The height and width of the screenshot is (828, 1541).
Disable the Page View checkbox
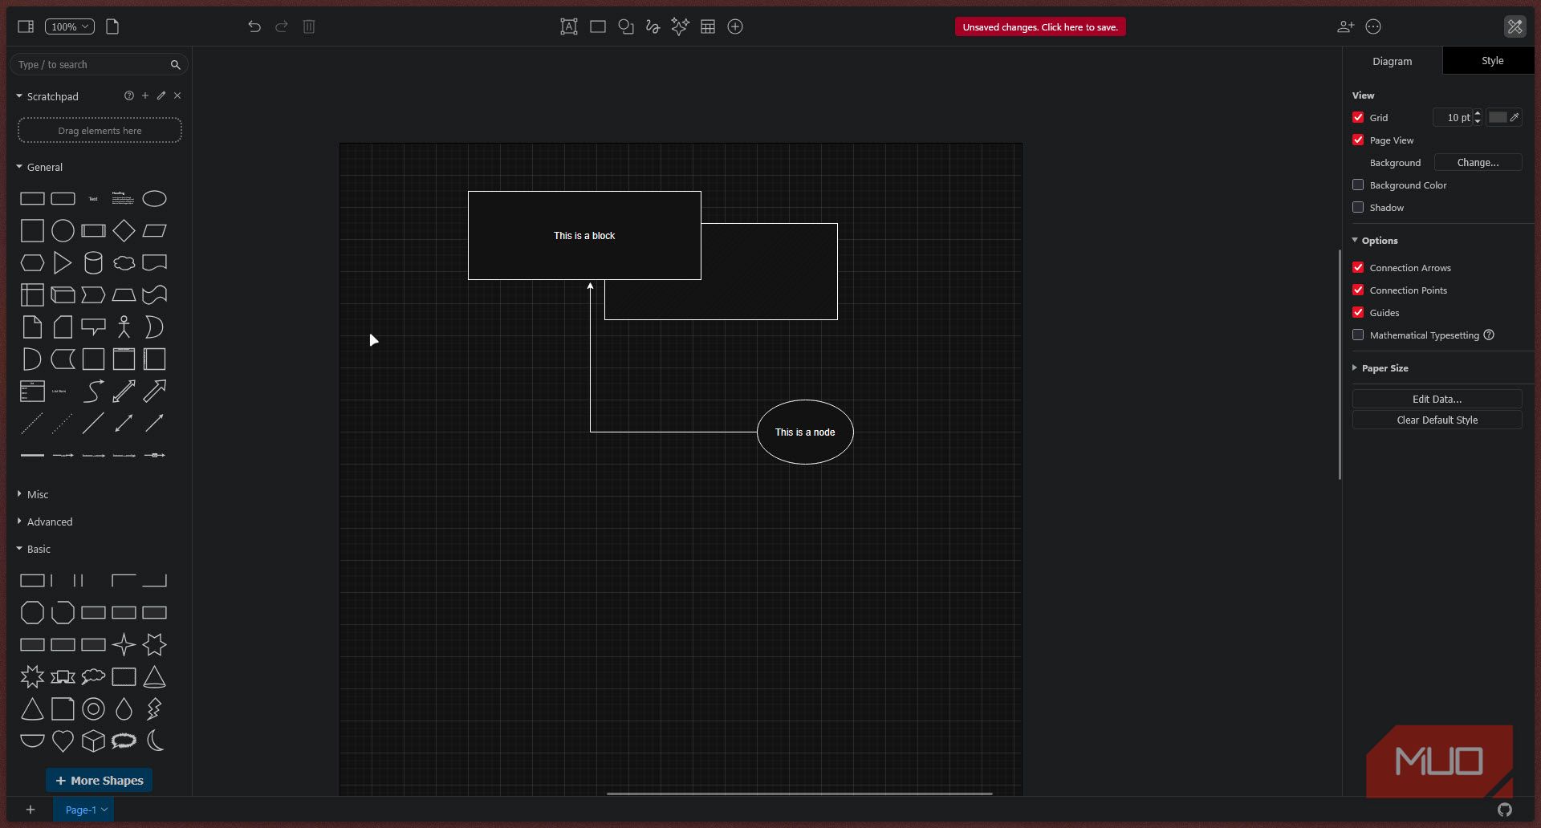click(x=1358, y=140)
